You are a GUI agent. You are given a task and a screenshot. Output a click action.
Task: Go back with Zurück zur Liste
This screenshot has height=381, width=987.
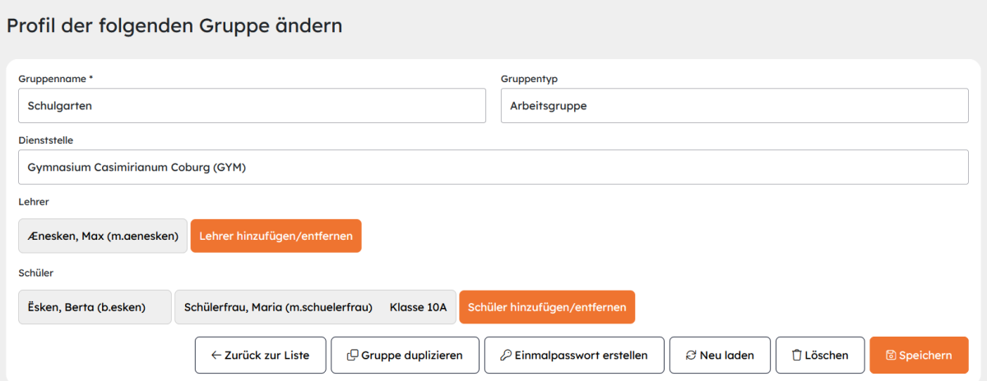[260, 356]
